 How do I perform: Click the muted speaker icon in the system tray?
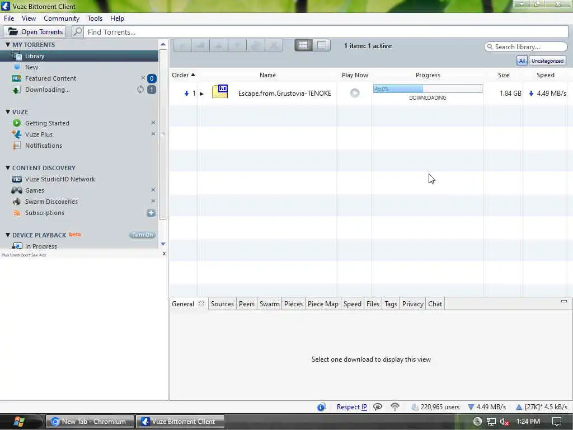pyautogui.click(x=504, y=422)
